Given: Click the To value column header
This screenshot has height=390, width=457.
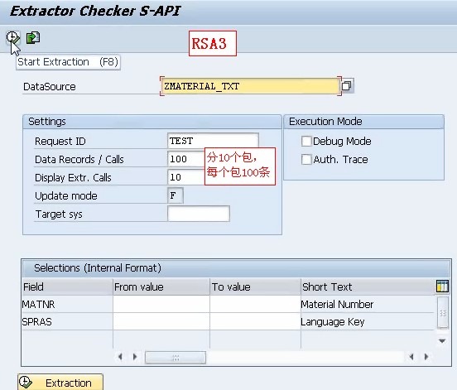Looking at the screenshot, I should click(x=255, y=286).
